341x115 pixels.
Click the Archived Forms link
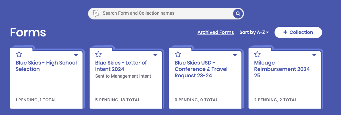coord(215,33)
